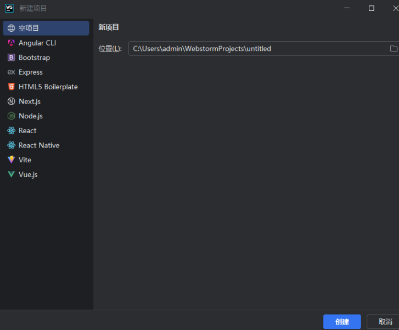Screen dimensions: 399x330
Task: Choose Angular CLI project type
Action: 46,43
